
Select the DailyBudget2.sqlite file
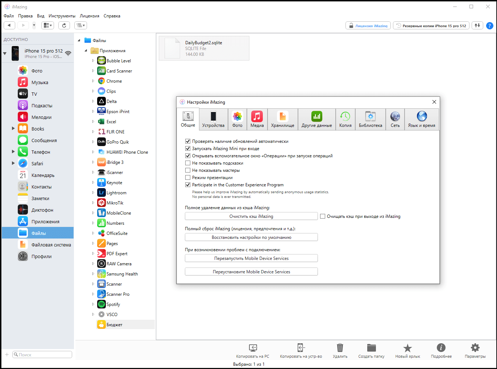click(204, 48)
